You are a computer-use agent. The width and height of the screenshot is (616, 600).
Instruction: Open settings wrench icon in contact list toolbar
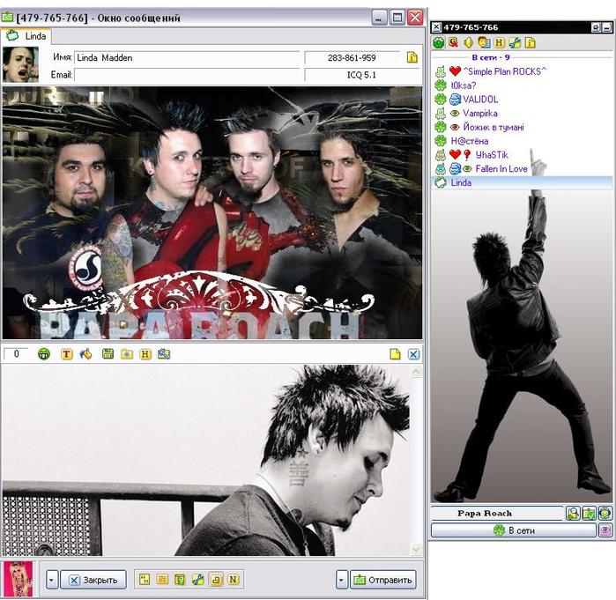[x=515, y=42]
